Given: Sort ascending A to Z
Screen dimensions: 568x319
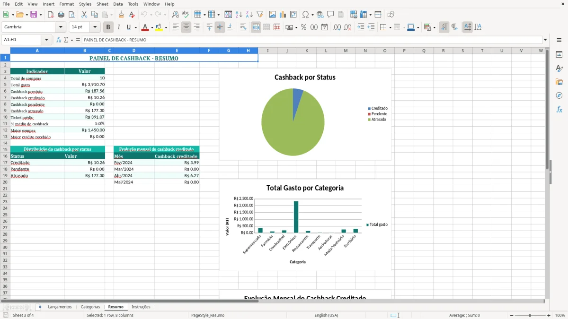Looking at the screenshot, I should click(x=239, y=15).
